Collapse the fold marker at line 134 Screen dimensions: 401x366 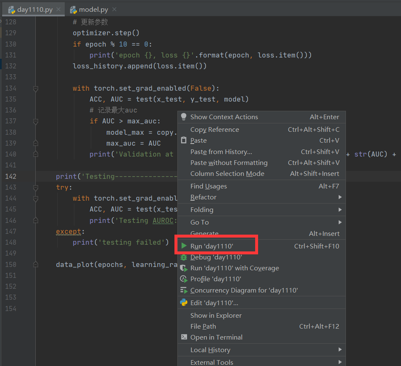[x=36, y=89]
